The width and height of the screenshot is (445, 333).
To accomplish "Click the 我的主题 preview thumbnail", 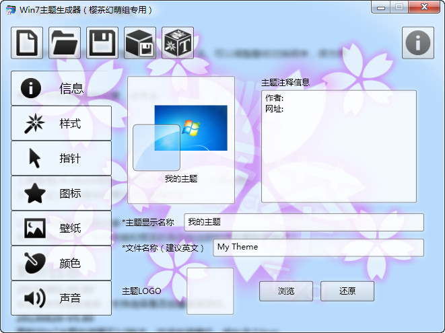I will click(180, 139).
